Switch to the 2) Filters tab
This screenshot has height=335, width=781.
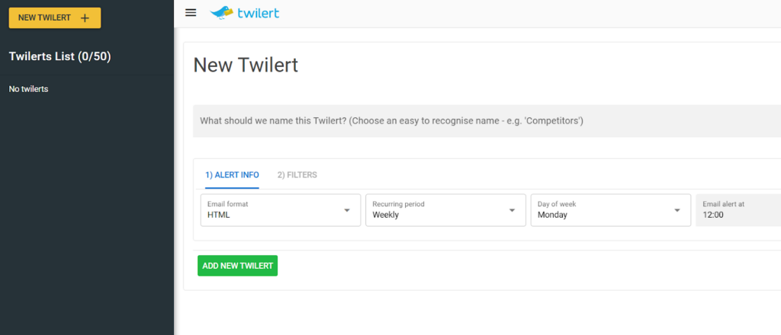297,175
